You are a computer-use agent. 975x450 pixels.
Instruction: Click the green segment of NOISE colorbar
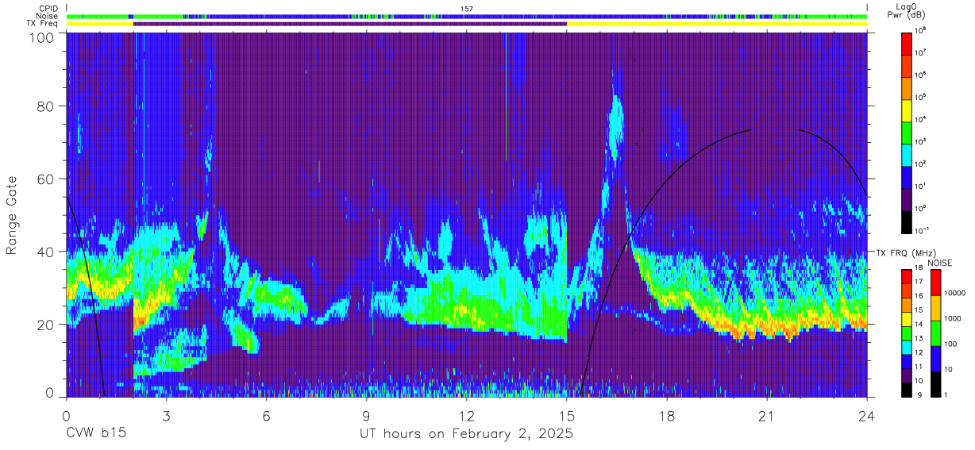tap(935, 333)
